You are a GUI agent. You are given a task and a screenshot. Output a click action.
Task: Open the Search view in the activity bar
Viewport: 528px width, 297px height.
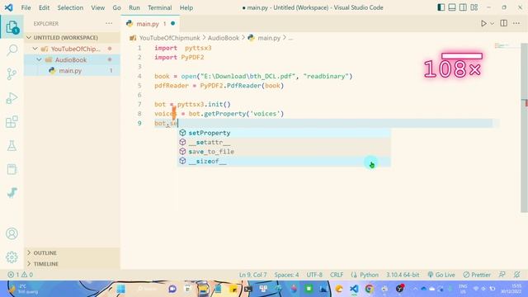coord(12,50)
